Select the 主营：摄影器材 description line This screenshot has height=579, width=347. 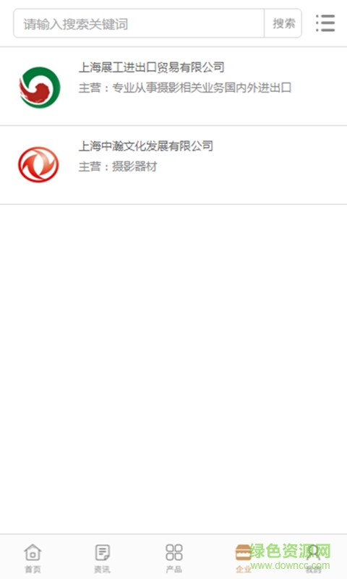pyautogui.click(x=118, y=166)
